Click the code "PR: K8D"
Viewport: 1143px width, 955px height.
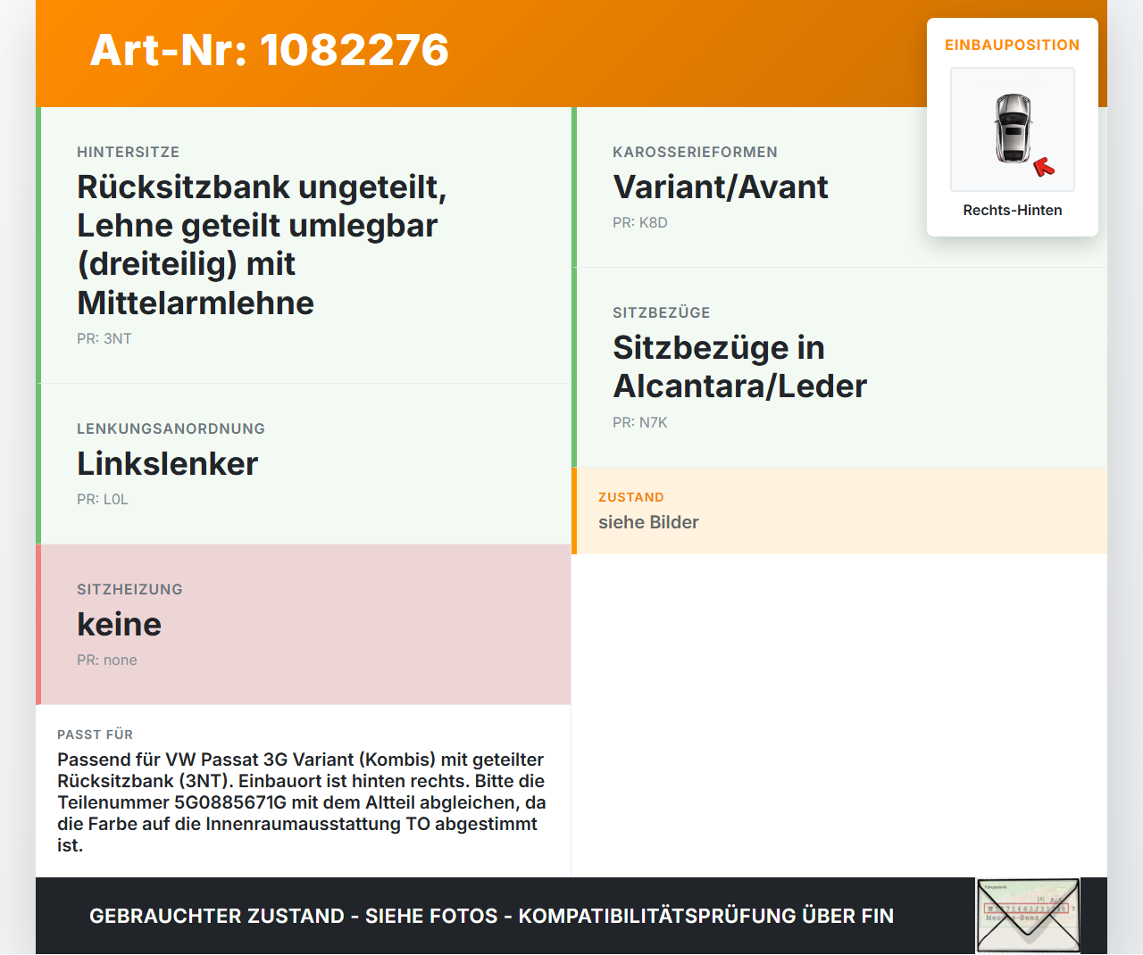point(640,222)
